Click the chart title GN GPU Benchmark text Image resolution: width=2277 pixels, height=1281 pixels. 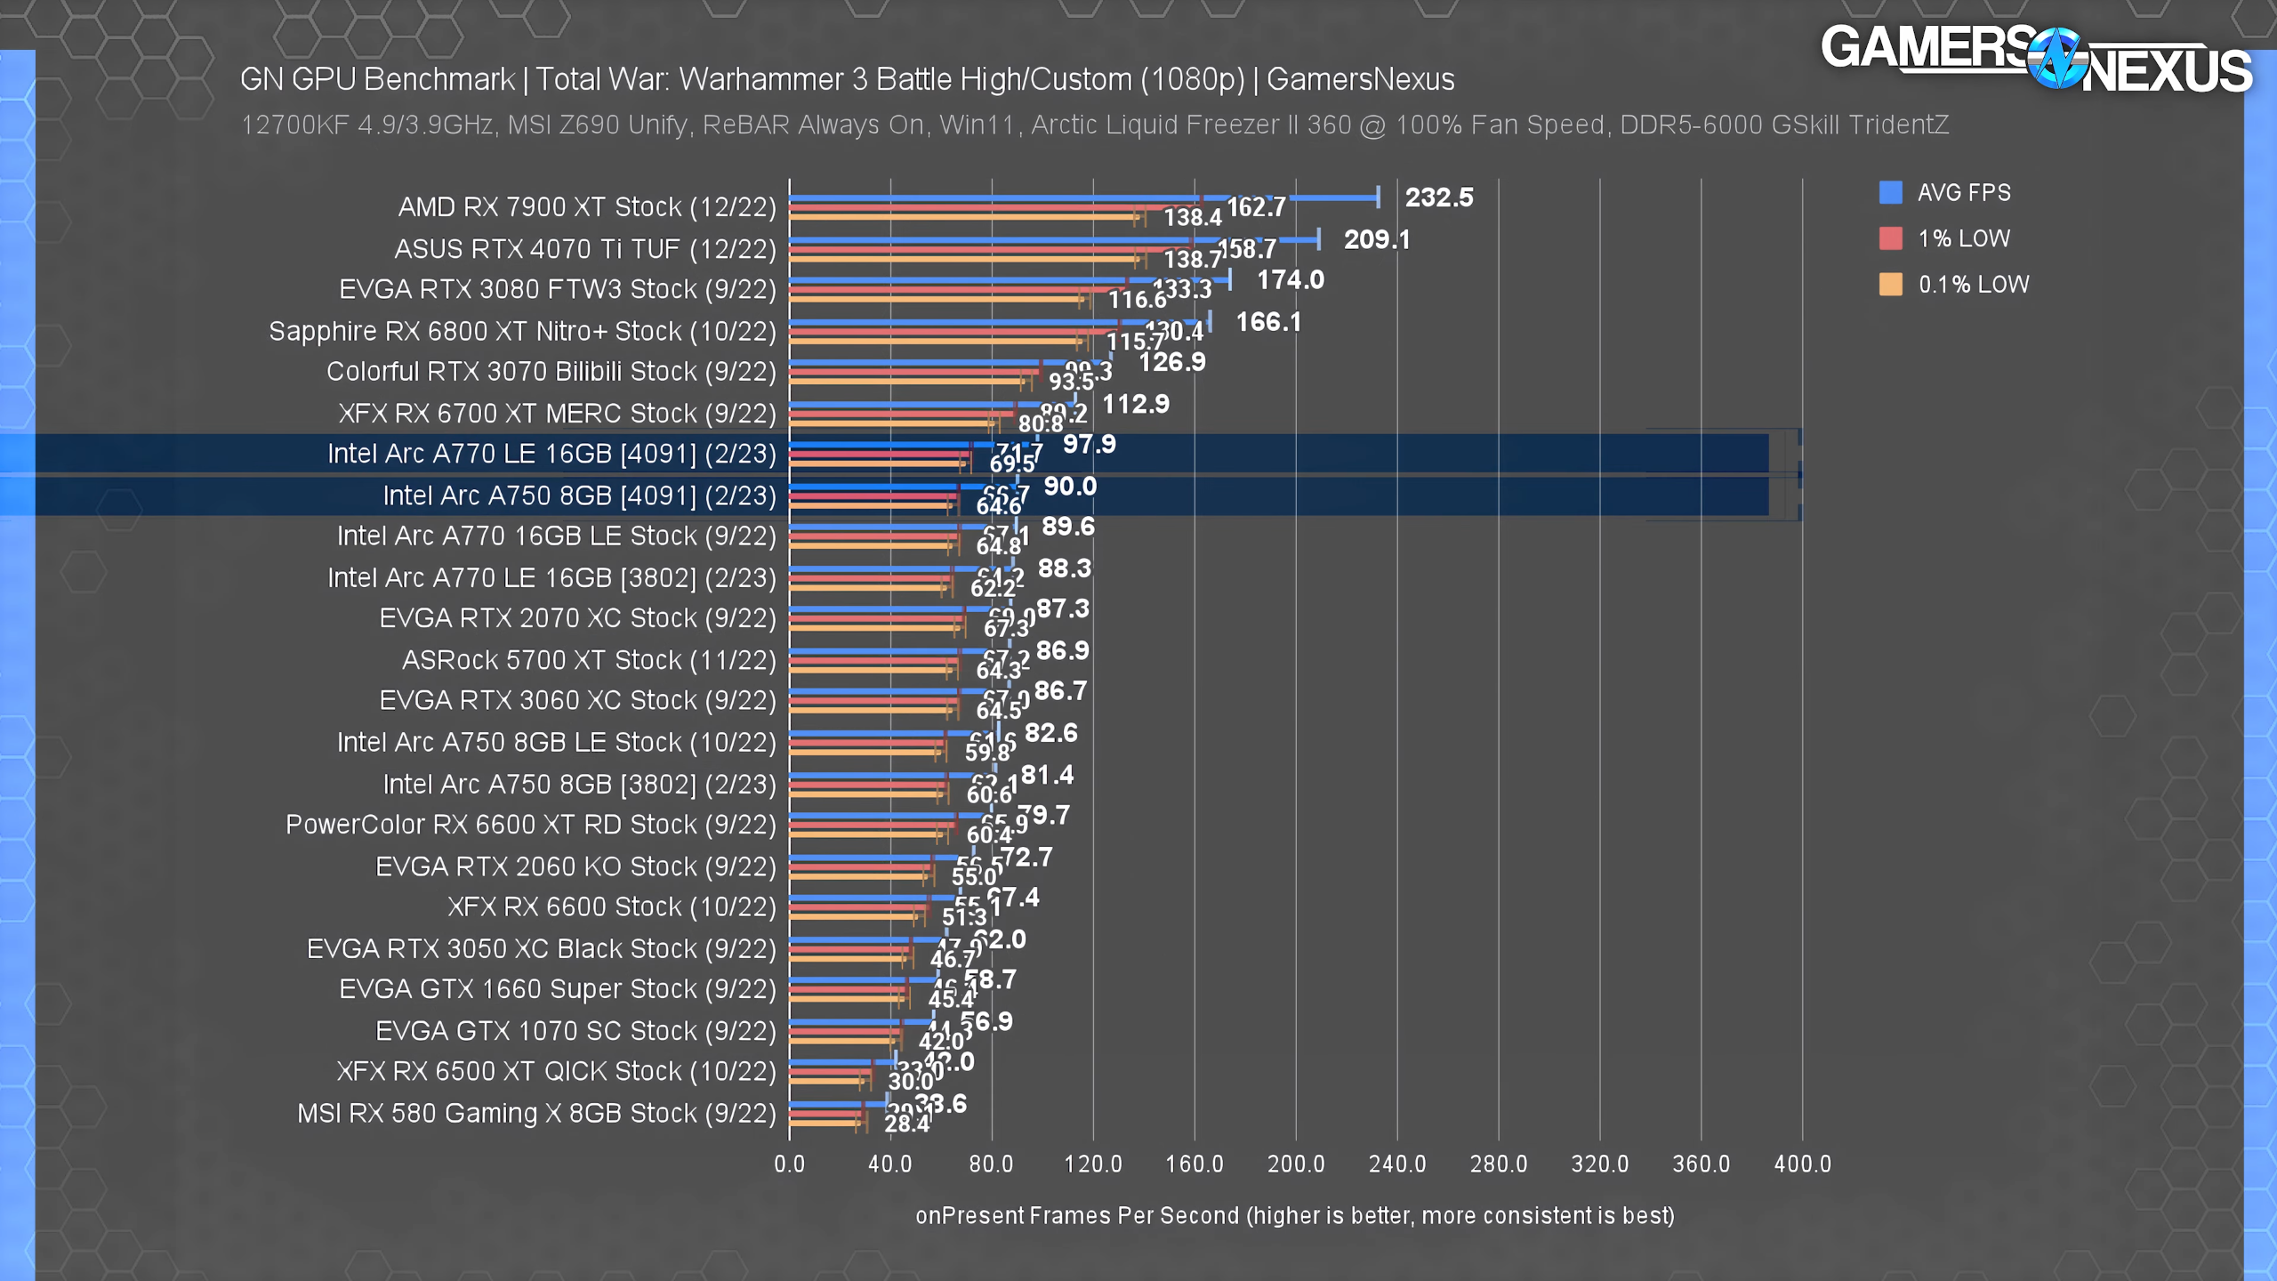847,80
